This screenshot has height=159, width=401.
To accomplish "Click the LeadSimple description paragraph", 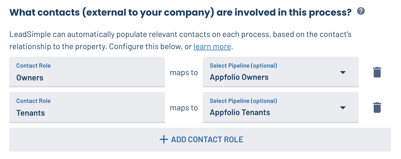I will [180, 40].
